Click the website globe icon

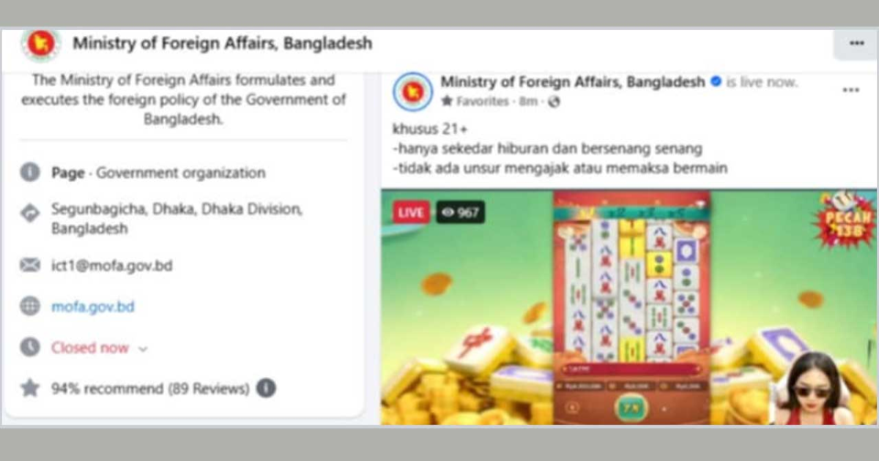(30, 307)
